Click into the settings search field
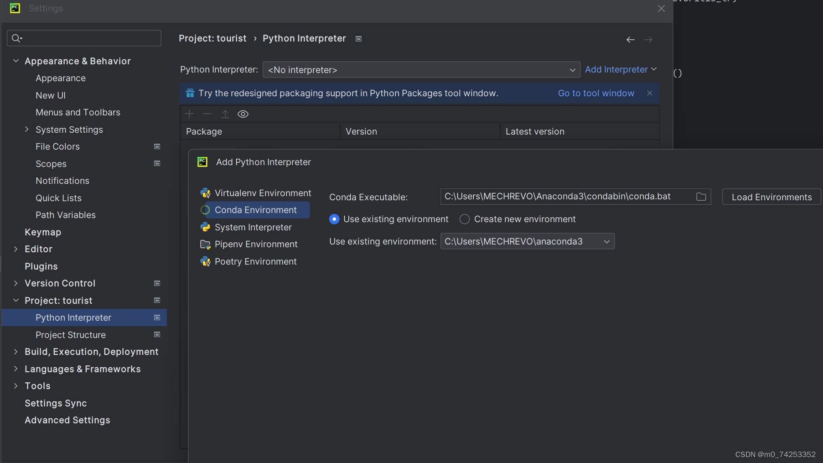This screenshot has height=463, width=823. coord(84,38)
